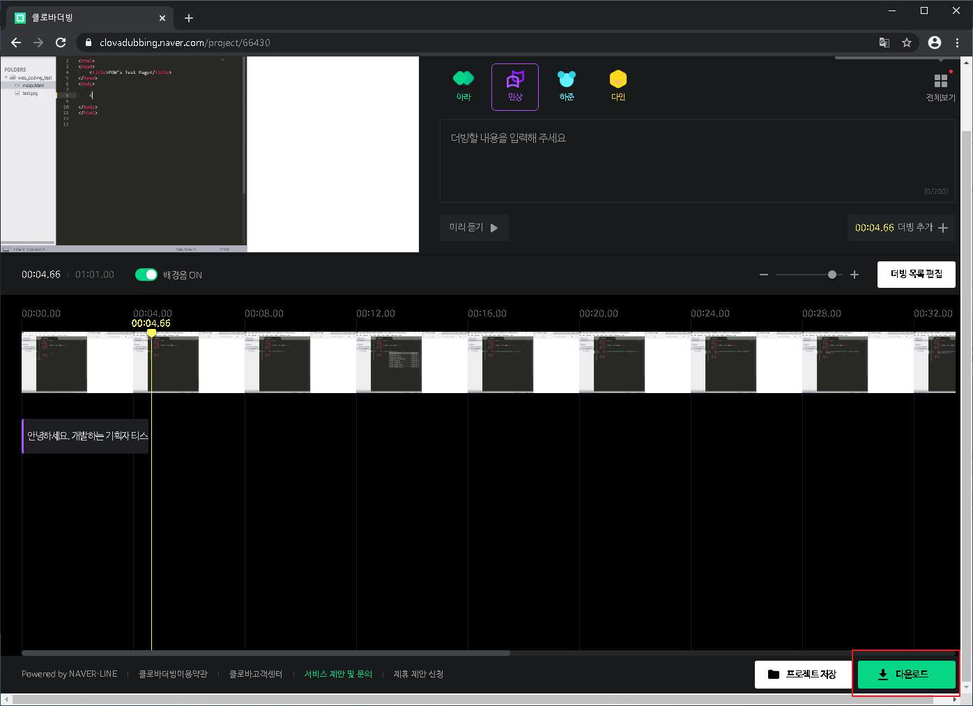Viewport: 973px width, 706px height.
Task: Open 클로바더빙이용약관 link
Action: click(173, 674)
